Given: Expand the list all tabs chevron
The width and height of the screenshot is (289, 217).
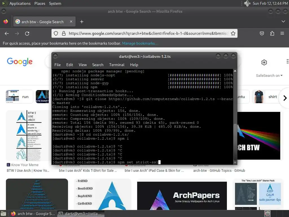Looking at the screenshot, I should (x=283, y=21).
